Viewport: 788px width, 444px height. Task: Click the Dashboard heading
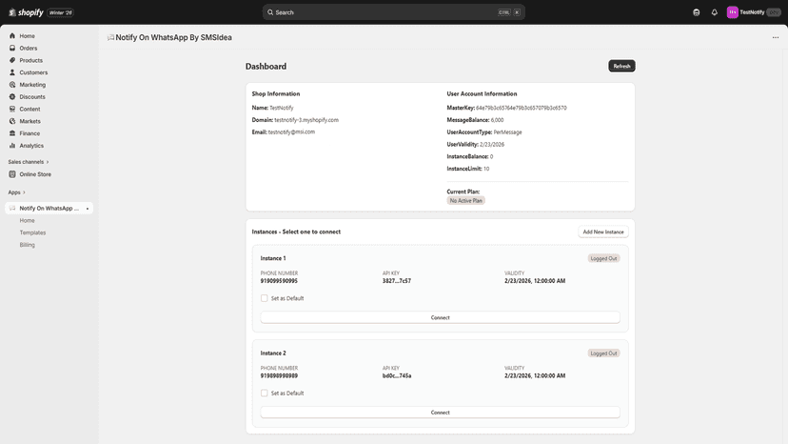pyautogui.click(x=266, y=67)
